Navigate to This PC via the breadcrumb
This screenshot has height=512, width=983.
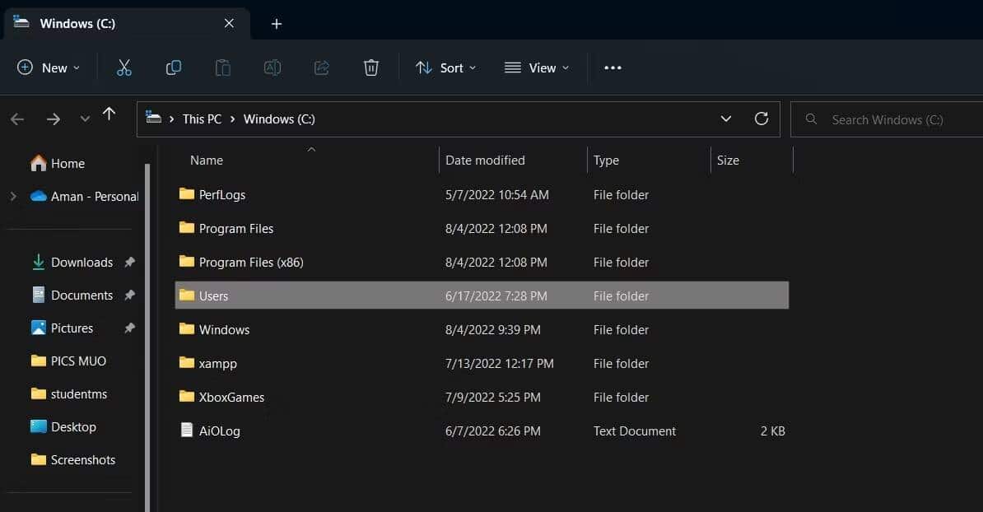[x=201, y=119]
